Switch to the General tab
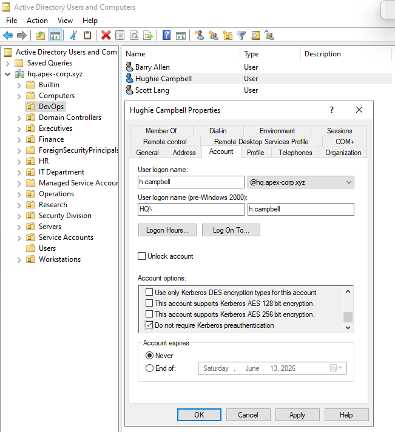This screenshot has height=432, width=395. pyautogui.click(x=147, y=152)
